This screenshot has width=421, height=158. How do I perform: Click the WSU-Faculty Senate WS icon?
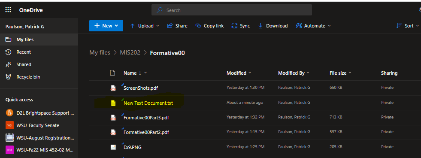point(10,125)
